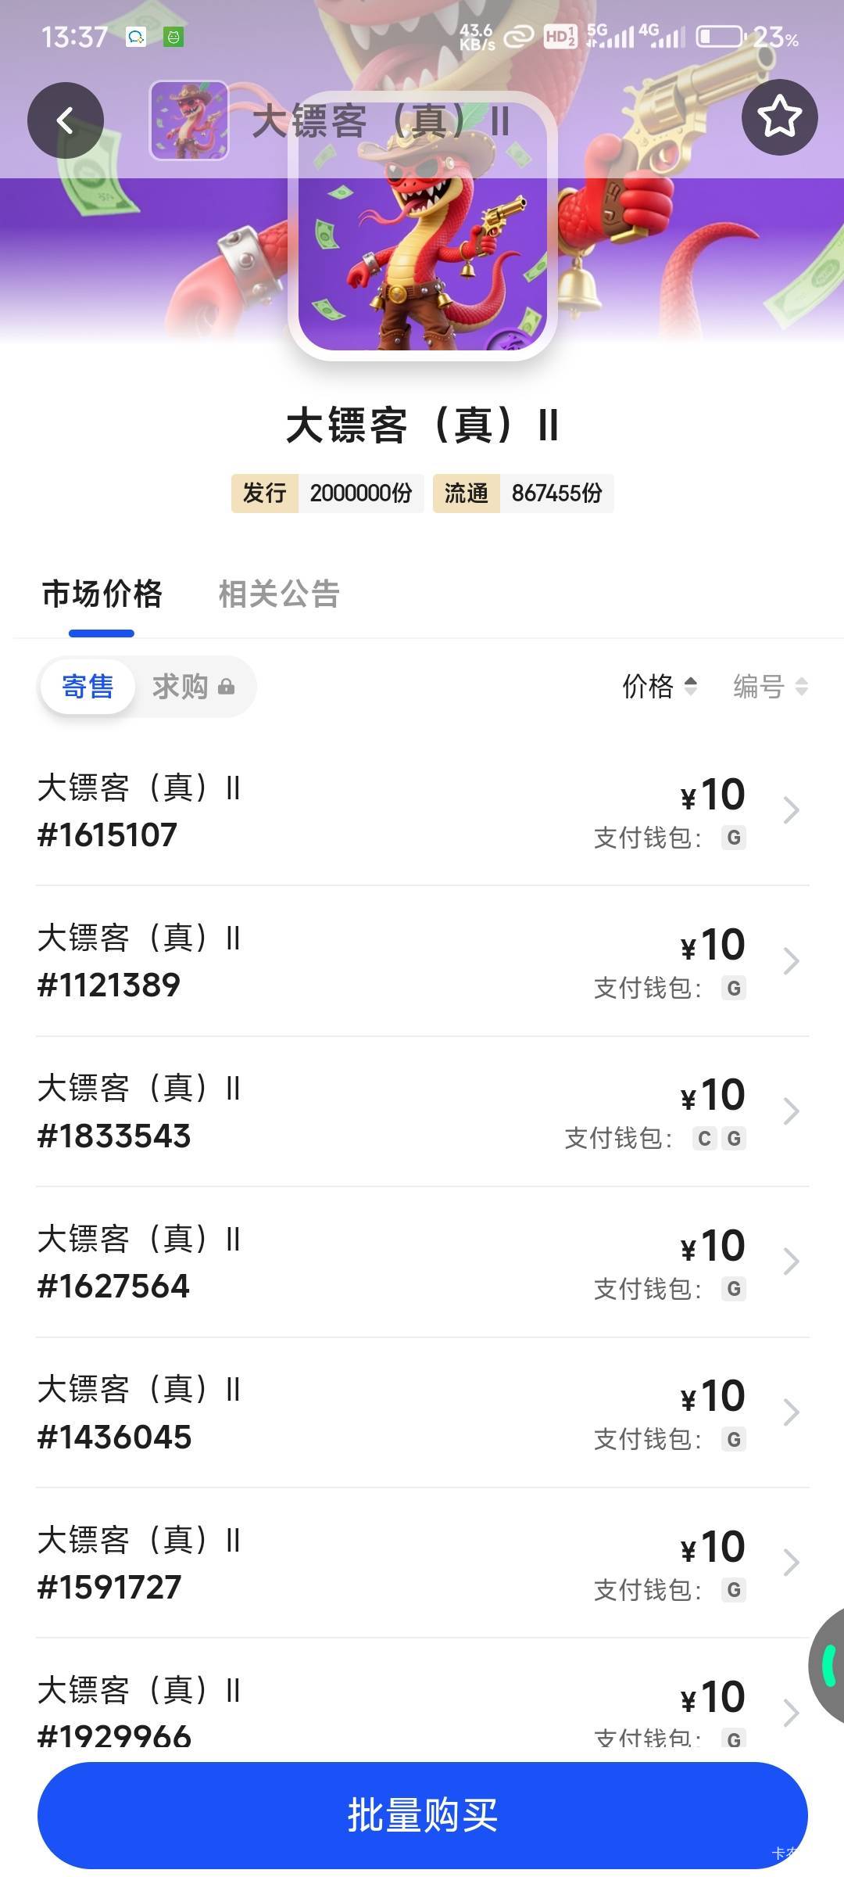The height and width of the screenshot is (1877, 844).
Task: Tap the battery indicator in status bar
Action: 720,37
